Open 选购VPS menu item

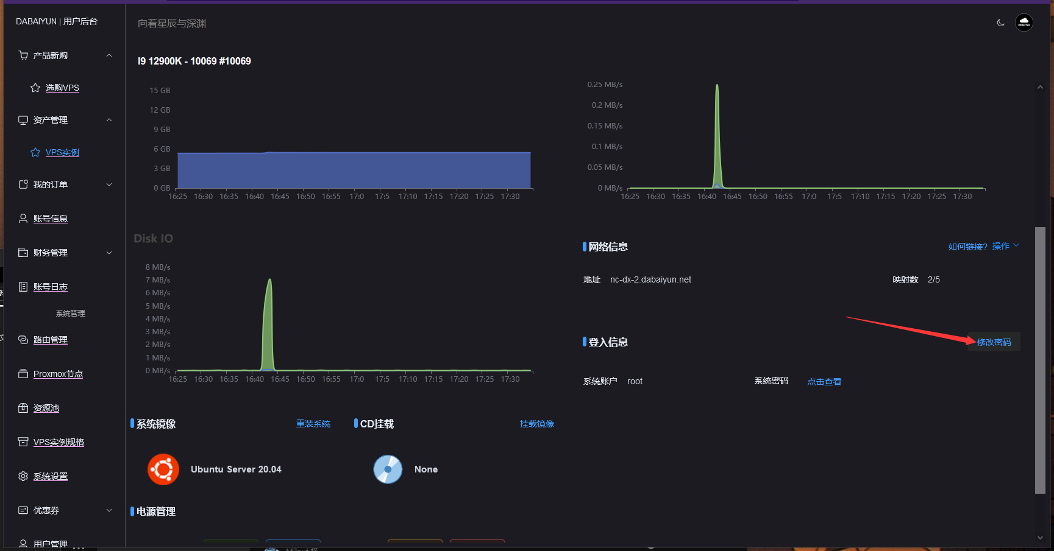(62, 88)
